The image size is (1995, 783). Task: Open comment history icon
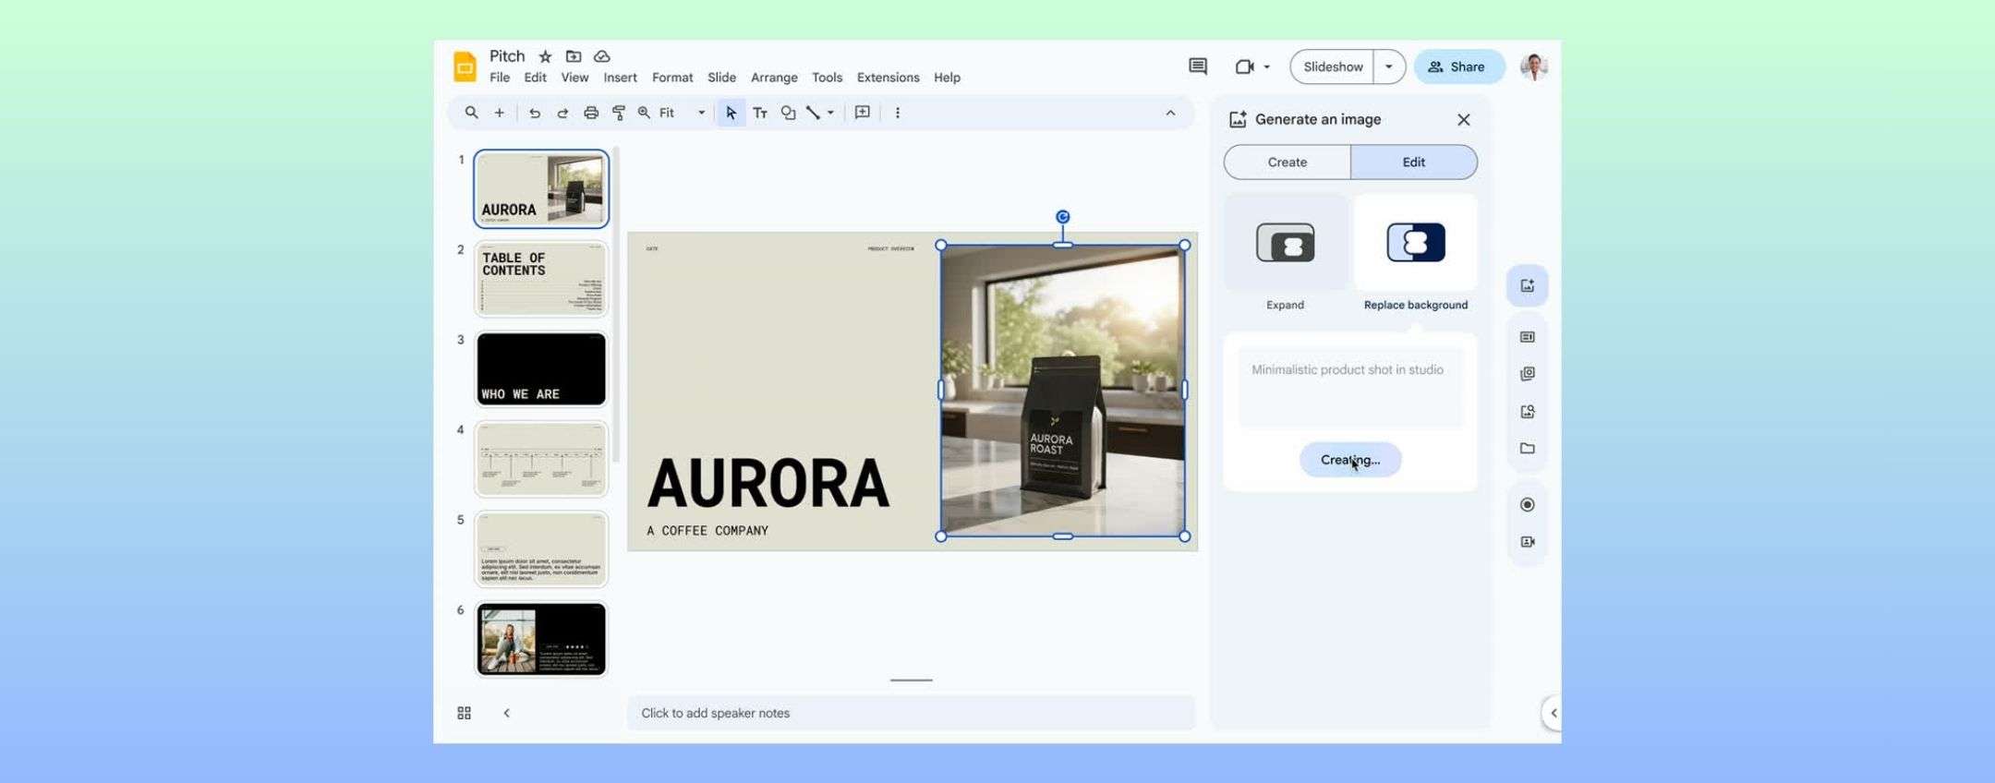pyautogui.click(x=1197, y=66)
